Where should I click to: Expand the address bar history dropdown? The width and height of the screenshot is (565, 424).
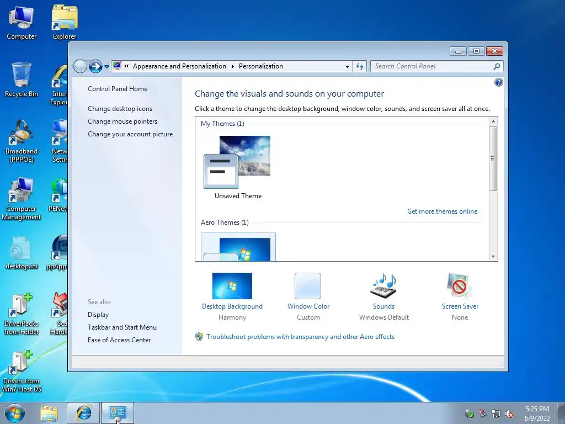point(347,66)
